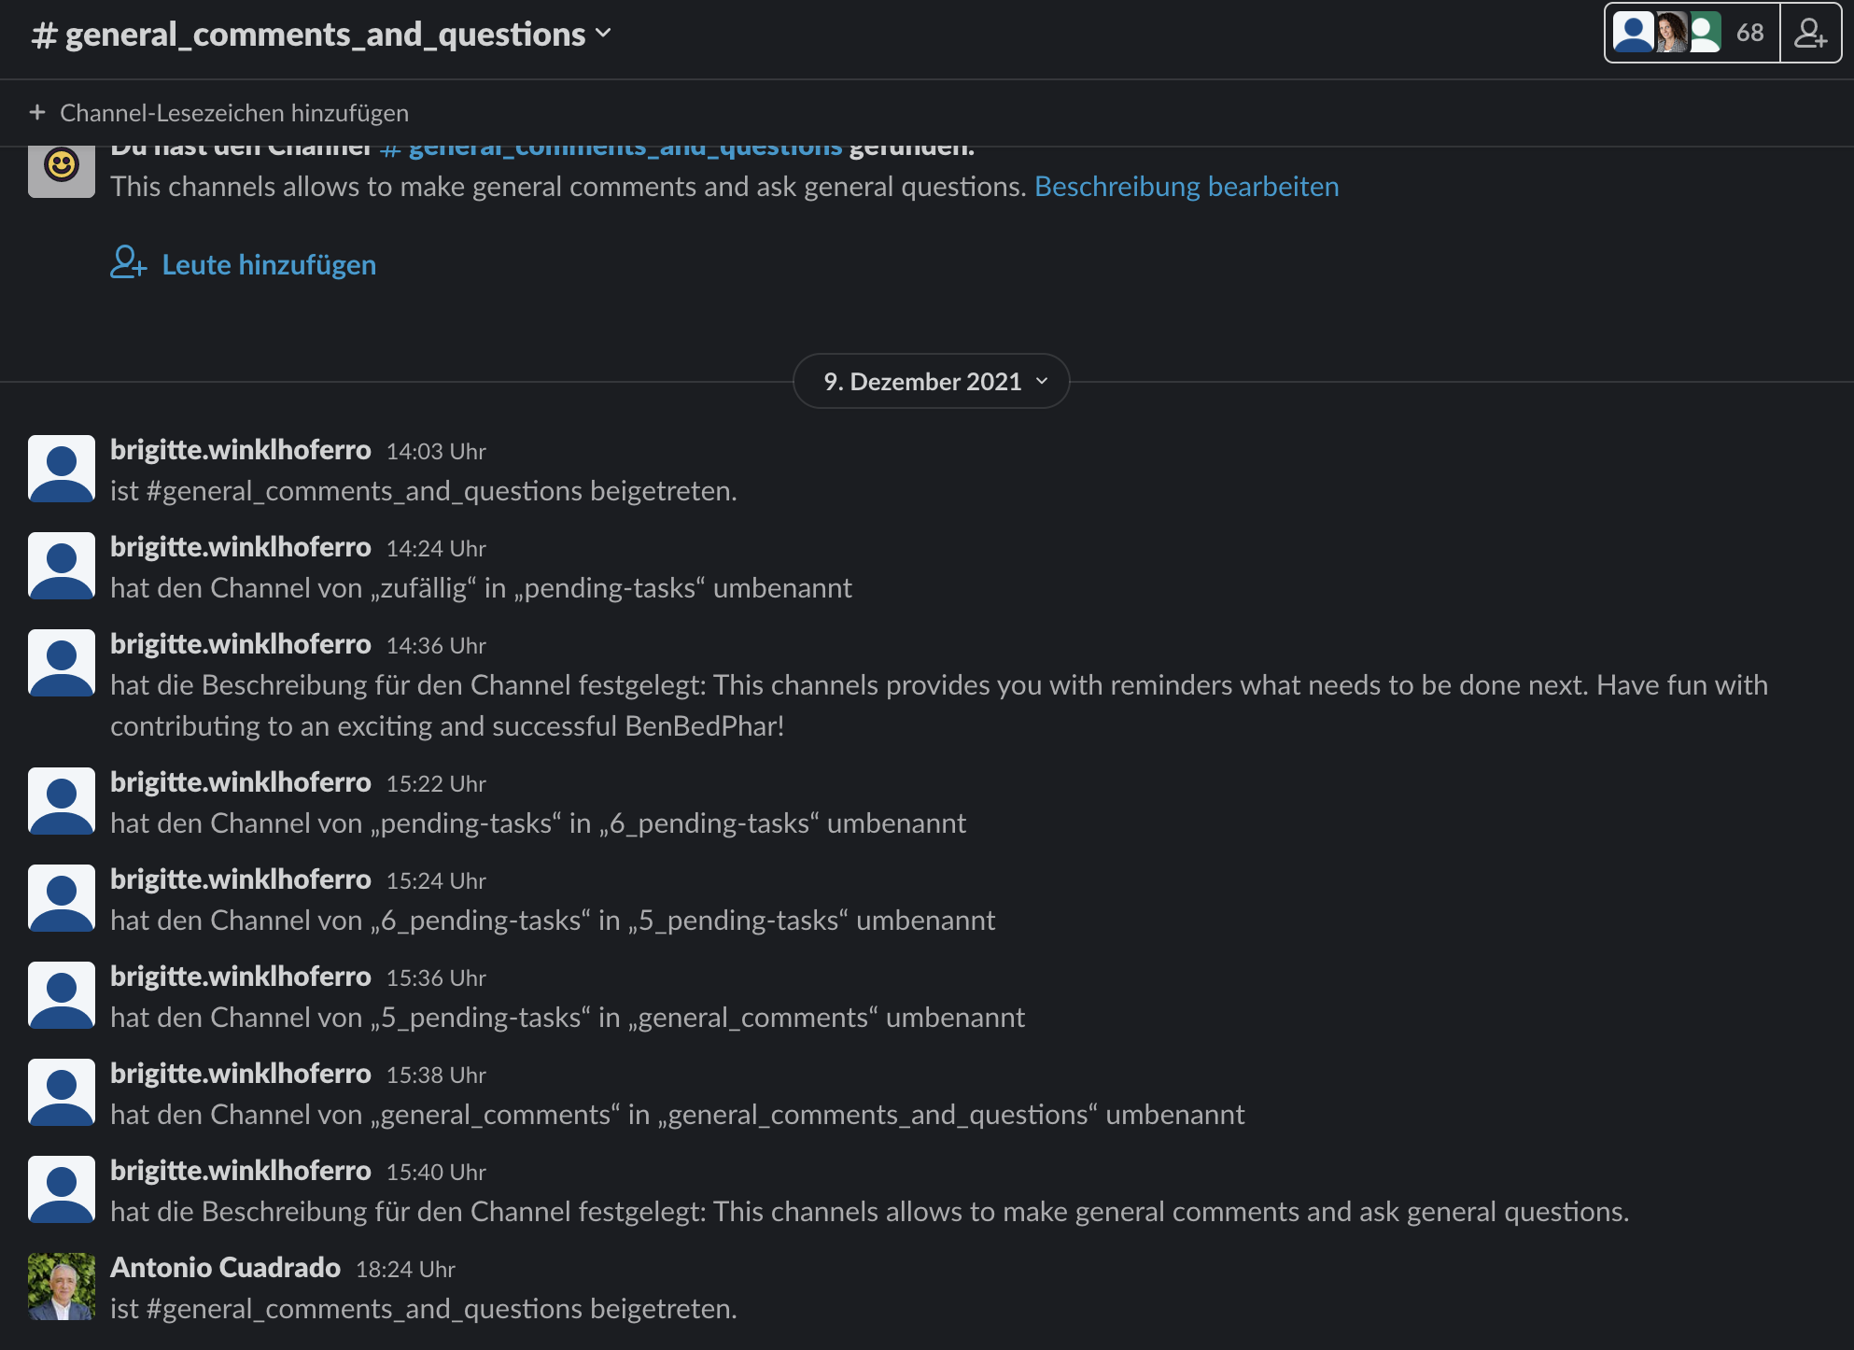
Task: Click Channel-Lesezeichen hinzufügen text
Action: pyautogui.click(x=233, y=113)
